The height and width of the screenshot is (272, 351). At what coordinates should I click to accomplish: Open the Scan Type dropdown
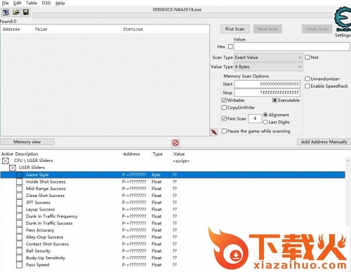point(268,57)
